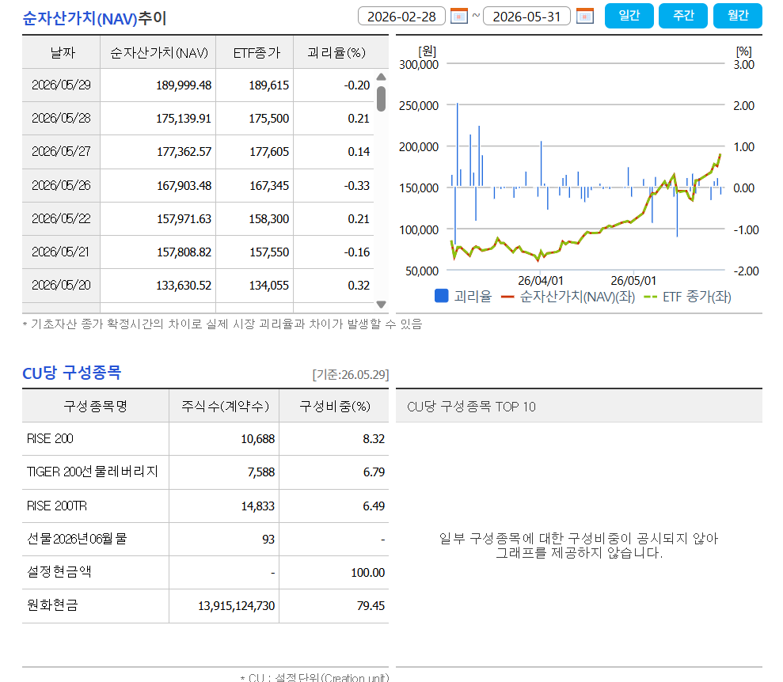
Task: Select the date cell 2026/05/29
Action: tap(62, 85)
